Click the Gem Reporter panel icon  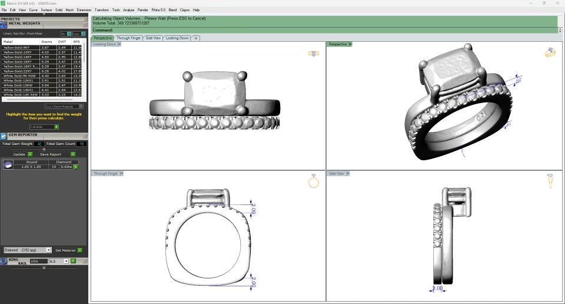(4, 136)
